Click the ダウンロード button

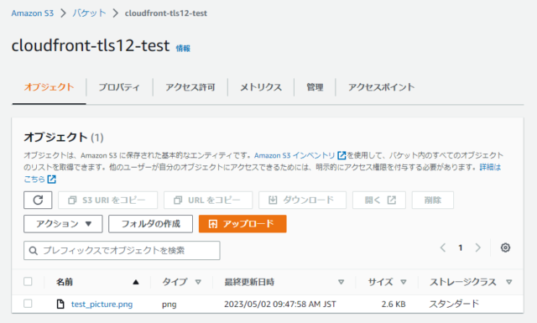302,200
